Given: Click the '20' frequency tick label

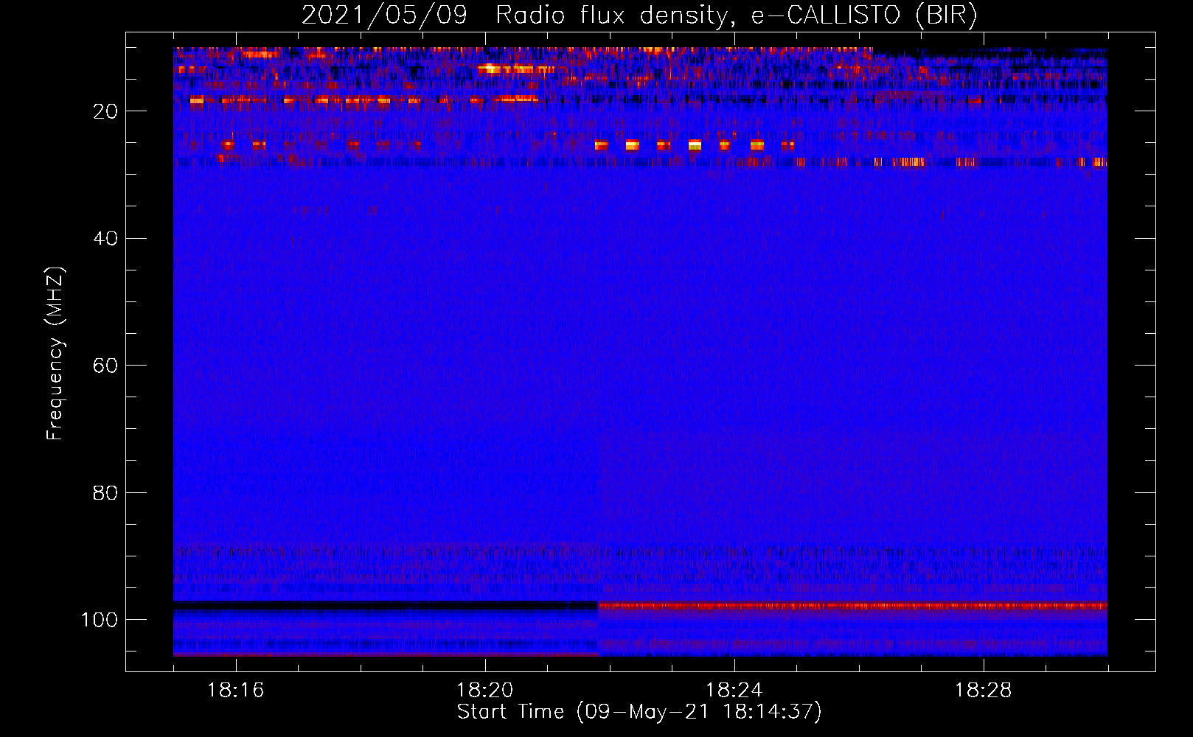Looking at the screenshot, I should [105, 111].
